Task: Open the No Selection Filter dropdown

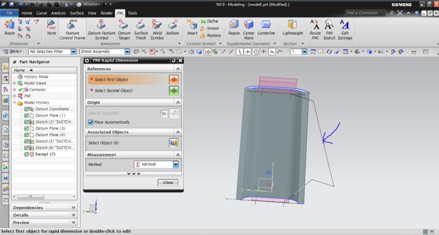Action: pos(74,52)
